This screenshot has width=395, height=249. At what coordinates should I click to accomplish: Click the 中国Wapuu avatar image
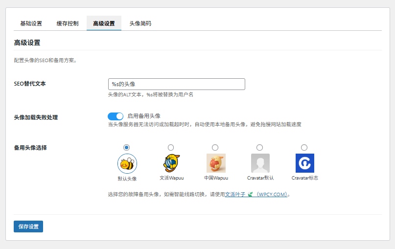(216, 163)
